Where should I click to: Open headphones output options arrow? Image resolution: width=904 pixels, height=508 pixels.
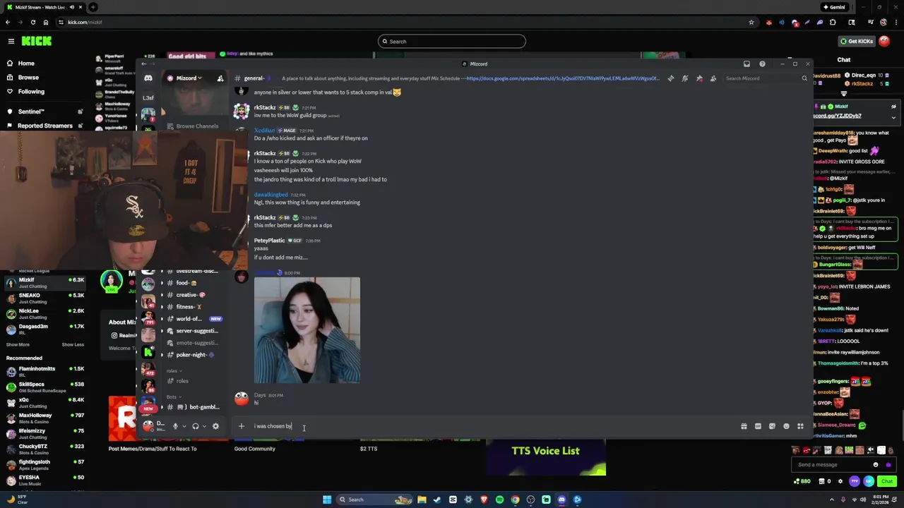click(x=204, y=426)
